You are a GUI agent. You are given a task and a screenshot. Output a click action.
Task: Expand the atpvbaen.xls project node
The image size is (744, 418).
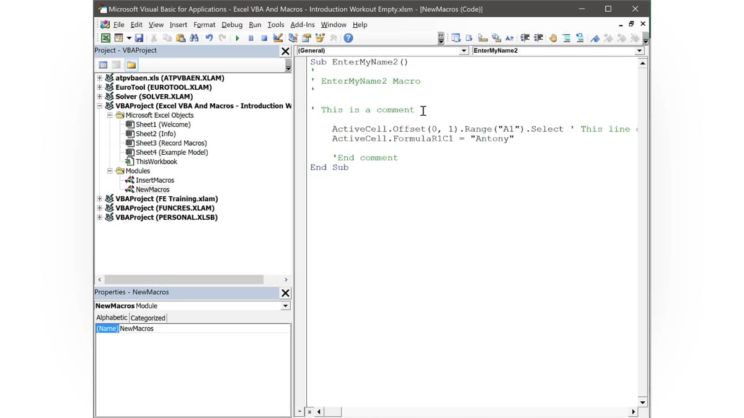point(99,78)
